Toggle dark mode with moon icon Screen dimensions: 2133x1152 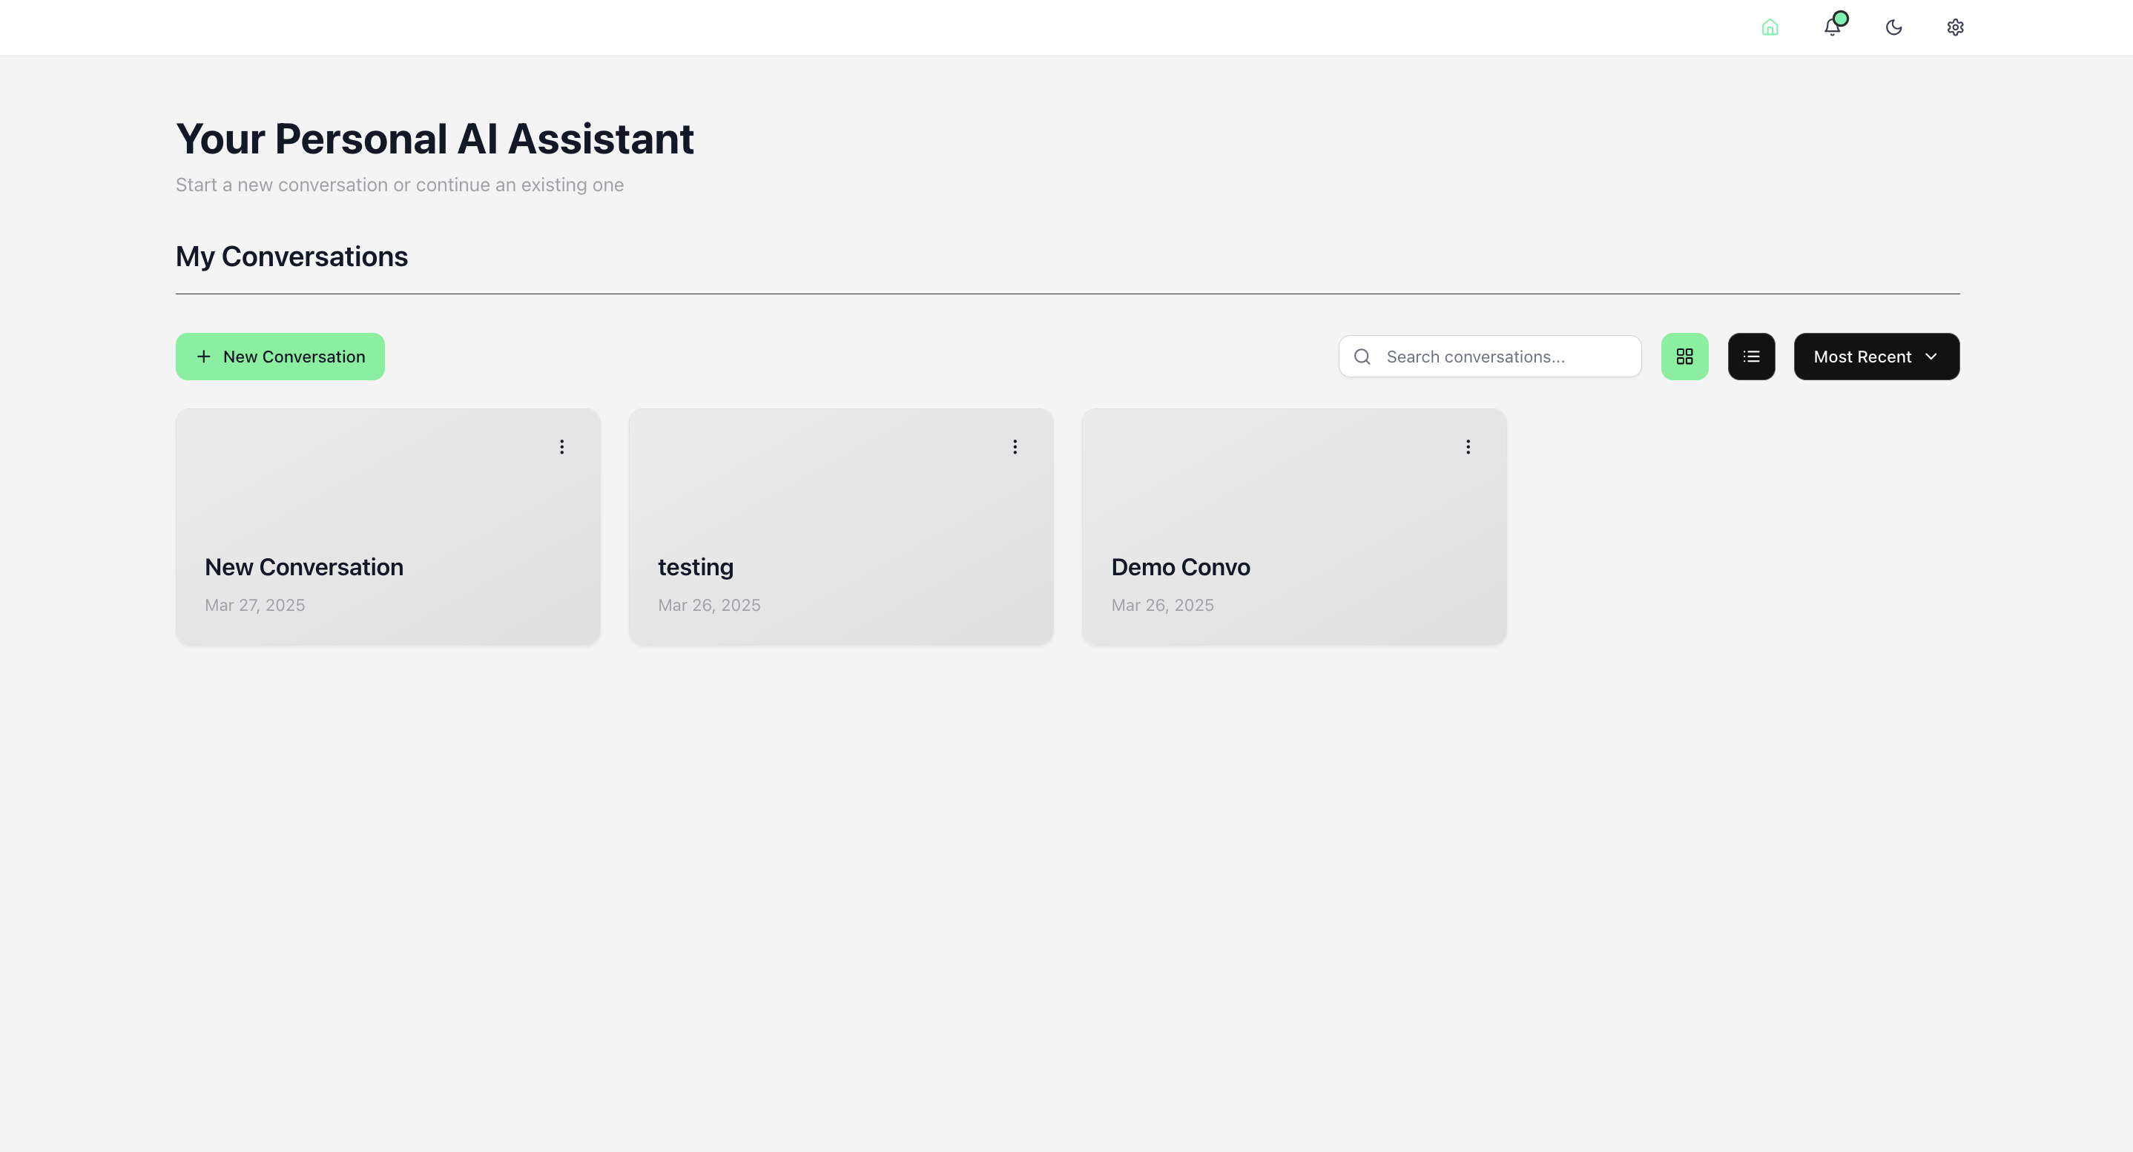point(1893,27)
